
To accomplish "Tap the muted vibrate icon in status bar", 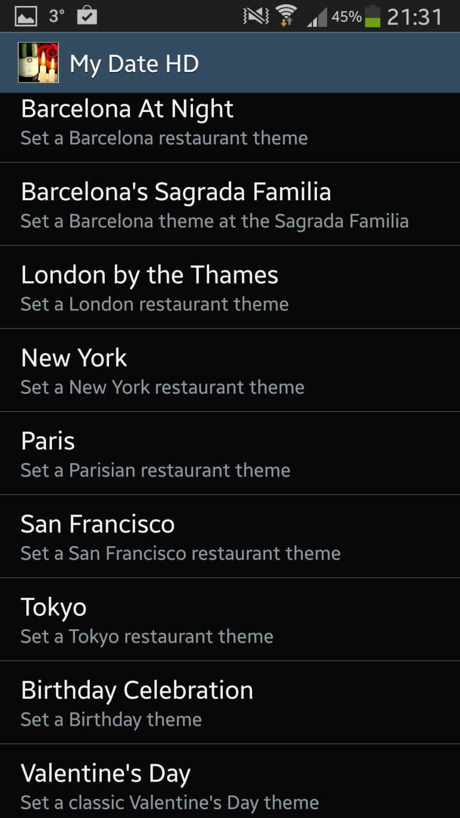I will tap(256, 16).
